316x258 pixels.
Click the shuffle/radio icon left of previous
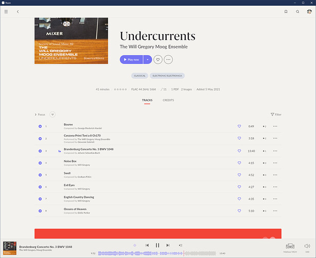[x=135, y=245]
